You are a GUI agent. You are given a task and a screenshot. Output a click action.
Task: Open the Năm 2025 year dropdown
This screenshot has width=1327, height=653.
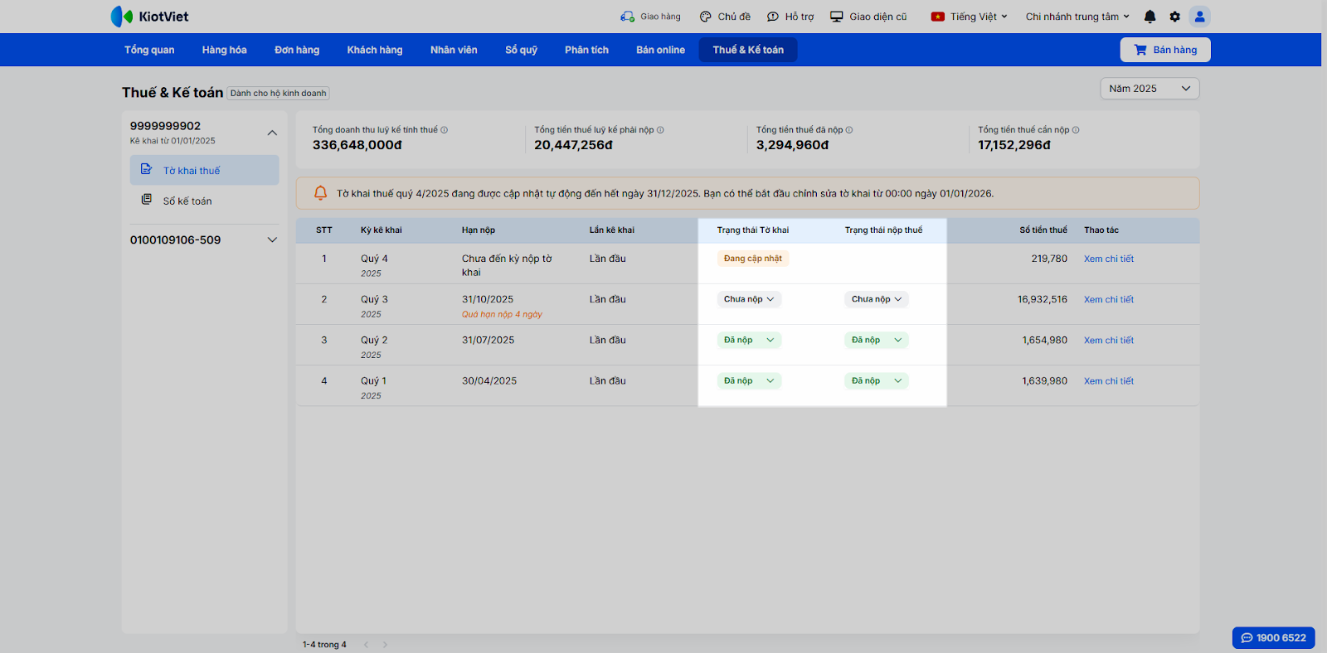click(1149, 89)
